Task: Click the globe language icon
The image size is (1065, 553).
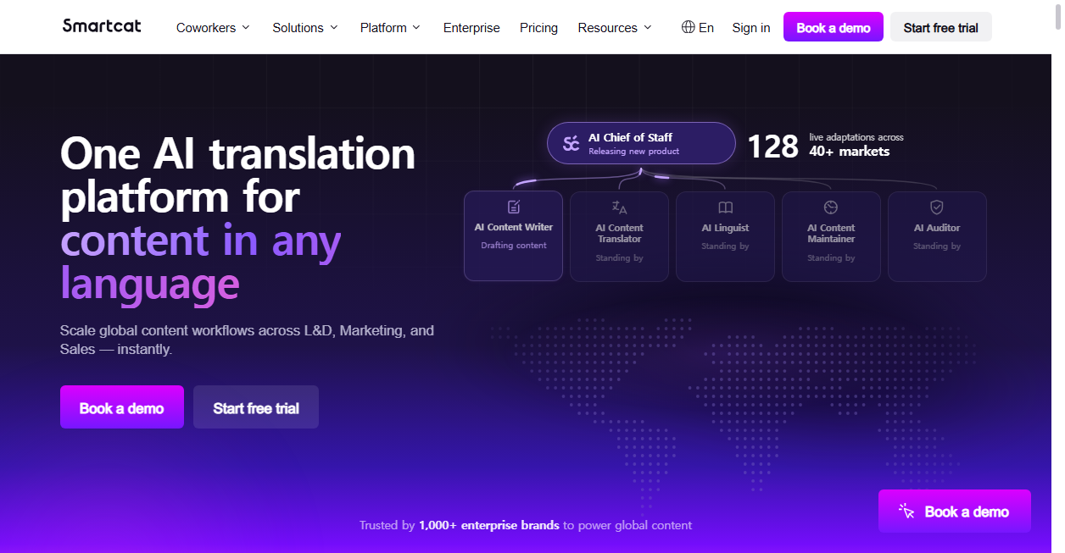Action: (689, 27)
